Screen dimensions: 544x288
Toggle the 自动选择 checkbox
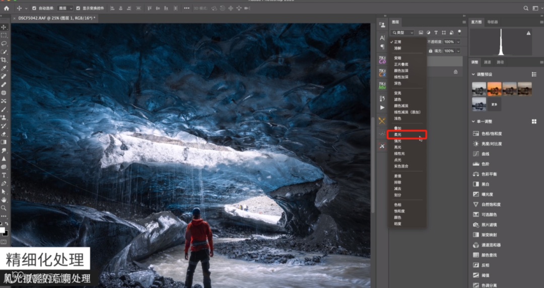[34, 8]
